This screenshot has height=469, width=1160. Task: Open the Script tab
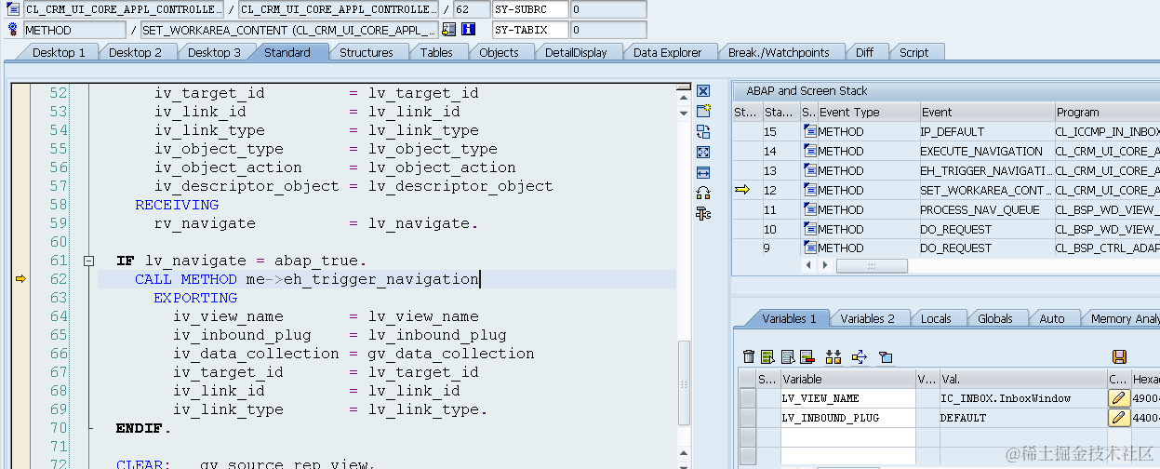pyautogui.click(x=913, y=52)
